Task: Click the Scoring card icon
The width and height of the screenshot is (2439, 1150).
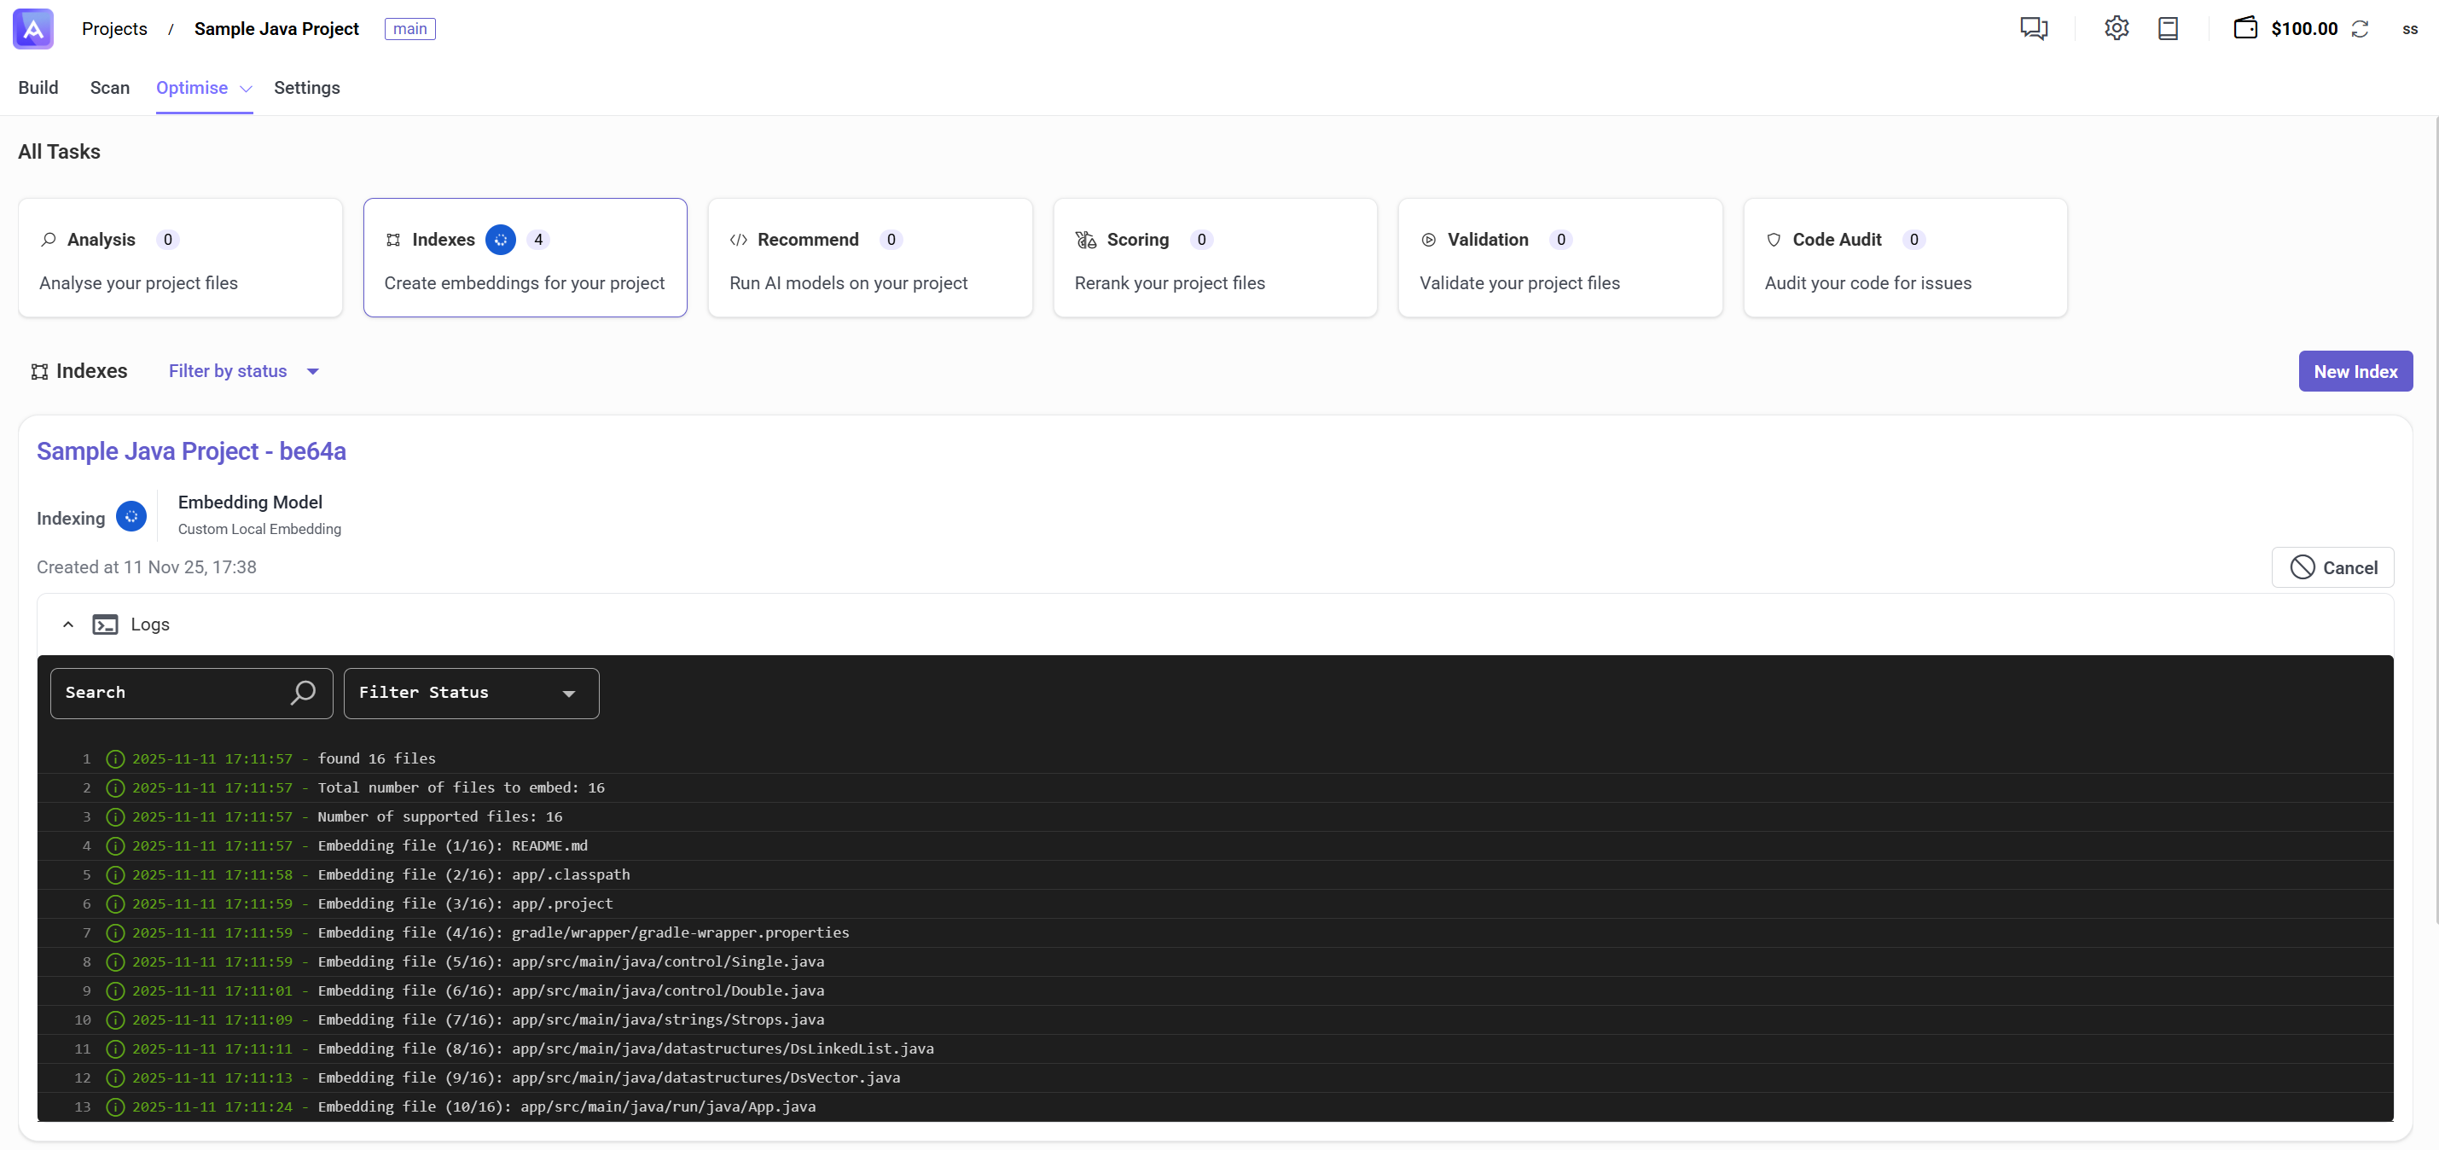Action: coord(1085,240)
